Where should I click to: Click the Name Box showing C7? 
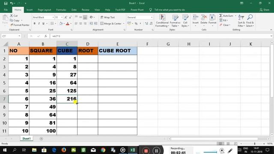pos(9,36)
